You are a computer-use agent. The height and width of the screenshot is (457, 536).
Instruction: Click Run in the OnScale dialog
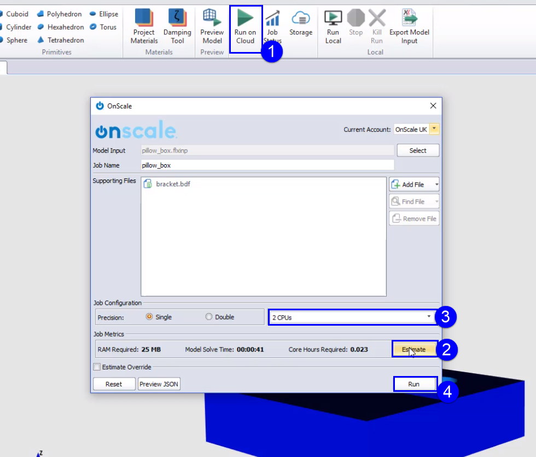pyautogui.click(x=415, y=384)
